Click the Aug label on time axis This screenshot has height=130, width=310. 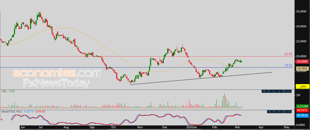[66, 127]
